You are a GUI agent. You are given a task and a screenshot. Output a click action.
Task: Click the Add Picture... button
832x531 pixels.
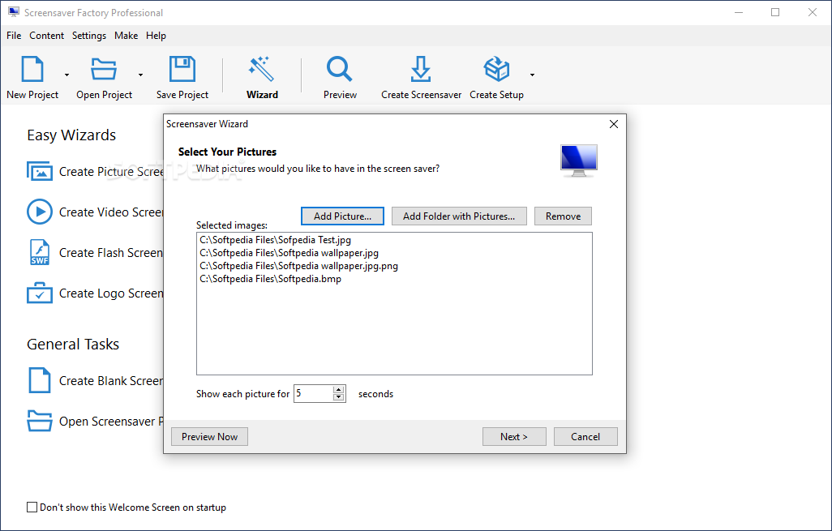click(342, 216)
